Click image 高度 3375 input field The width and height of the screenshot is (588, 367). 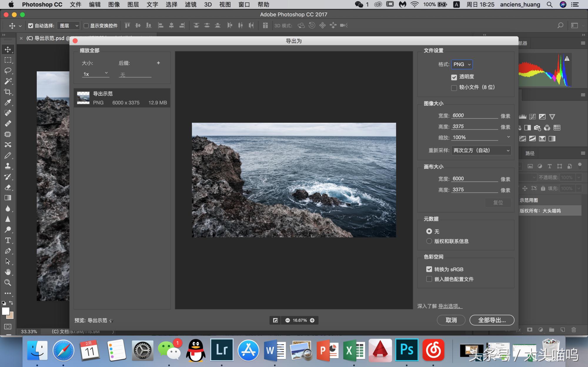[x=475, y=127]
